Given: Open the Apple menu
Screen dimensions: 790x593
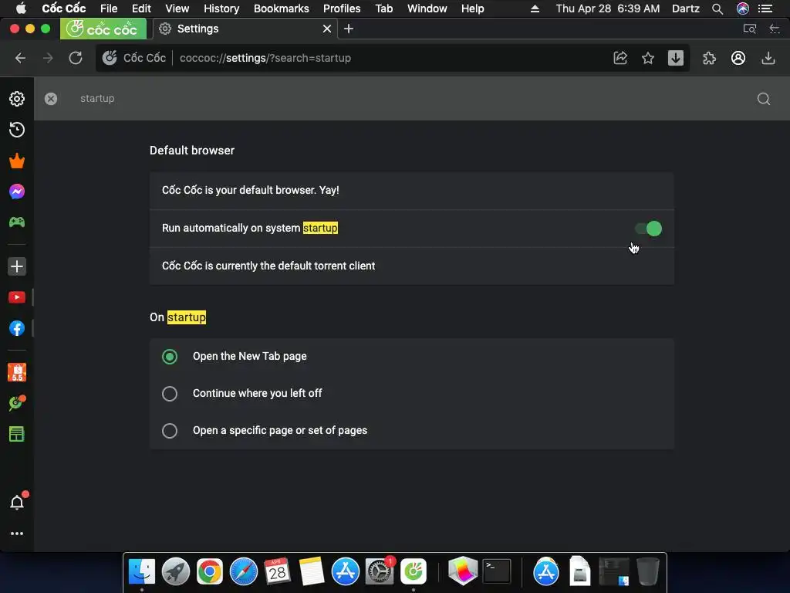Looking at the screenshot, I should [x=21, y=8].
